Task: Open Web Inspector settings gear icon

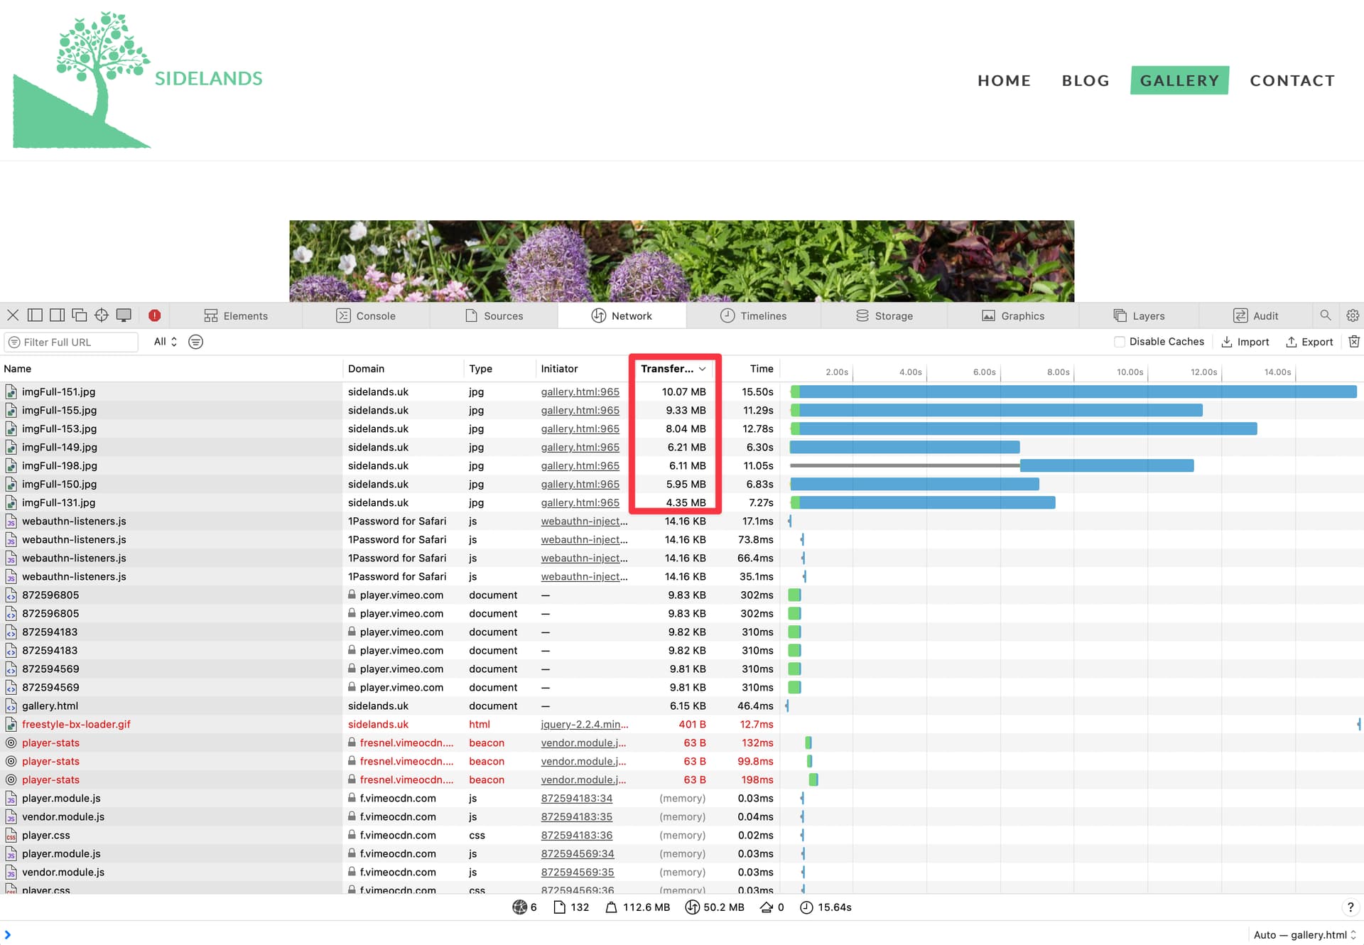Action: pos(1353,315)
